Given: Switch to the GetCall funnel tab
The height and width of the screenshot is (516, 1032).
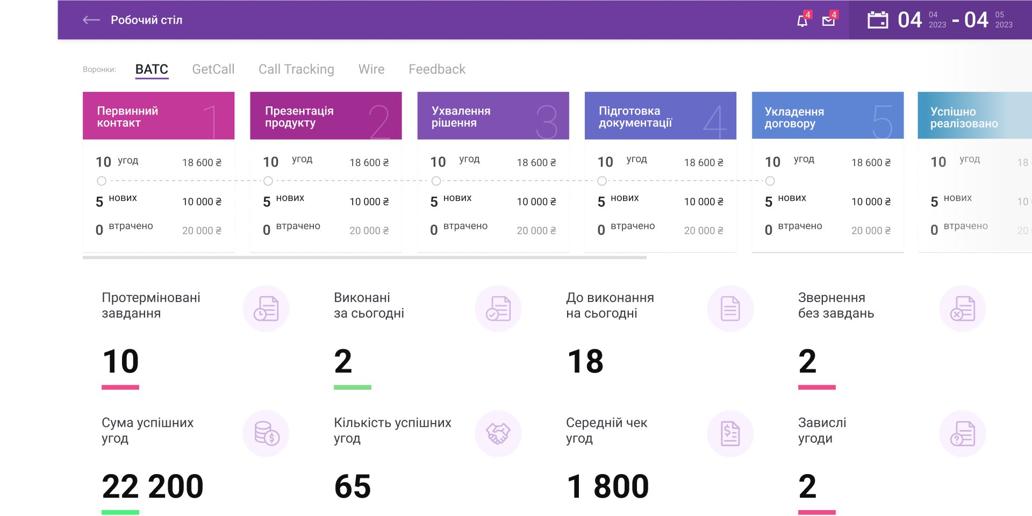Looking at the screenshot, I should (213, 69).
